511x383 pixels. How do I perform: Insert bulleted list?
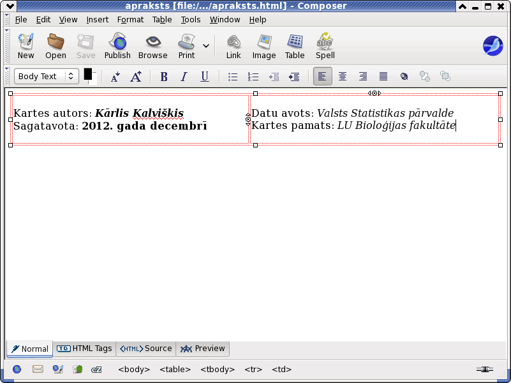[233, 77]
